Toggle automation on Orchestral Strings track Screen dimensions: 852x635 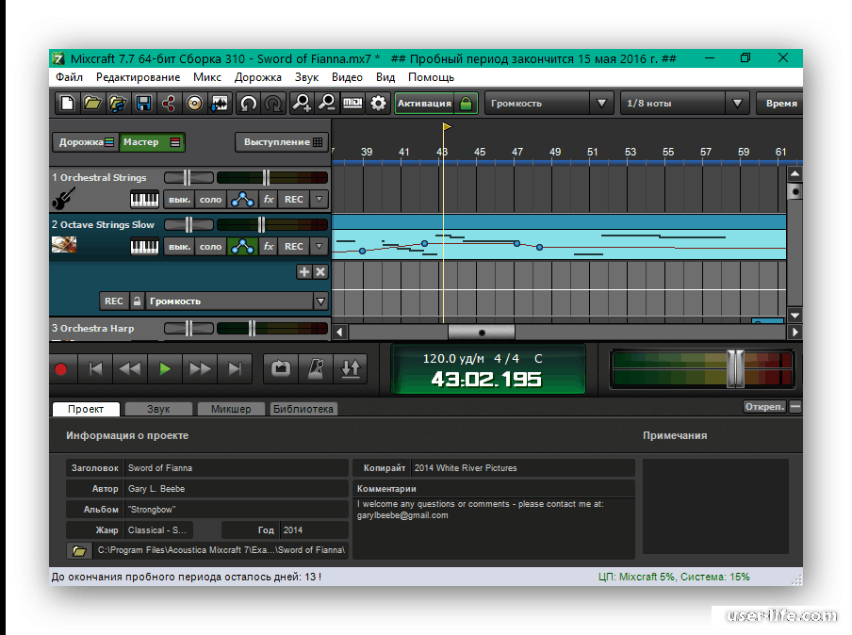pyautogui.click(x=242, y=200)
